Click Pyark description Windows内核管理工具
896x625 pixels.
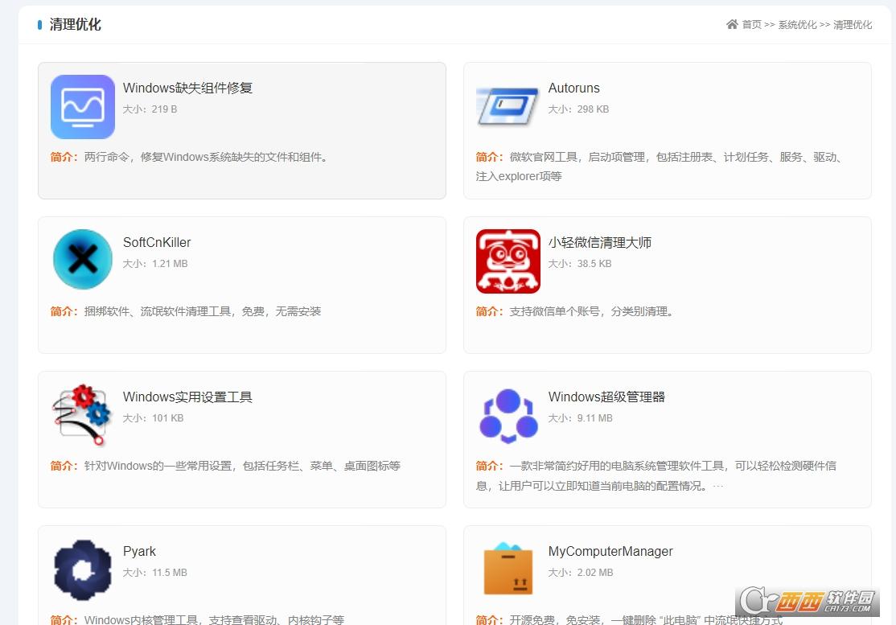(x=214, y=620)
